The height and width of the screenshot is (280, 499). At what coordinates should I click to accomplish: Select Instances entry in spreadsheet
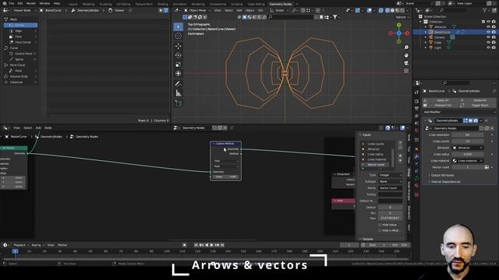click(20, 82)
